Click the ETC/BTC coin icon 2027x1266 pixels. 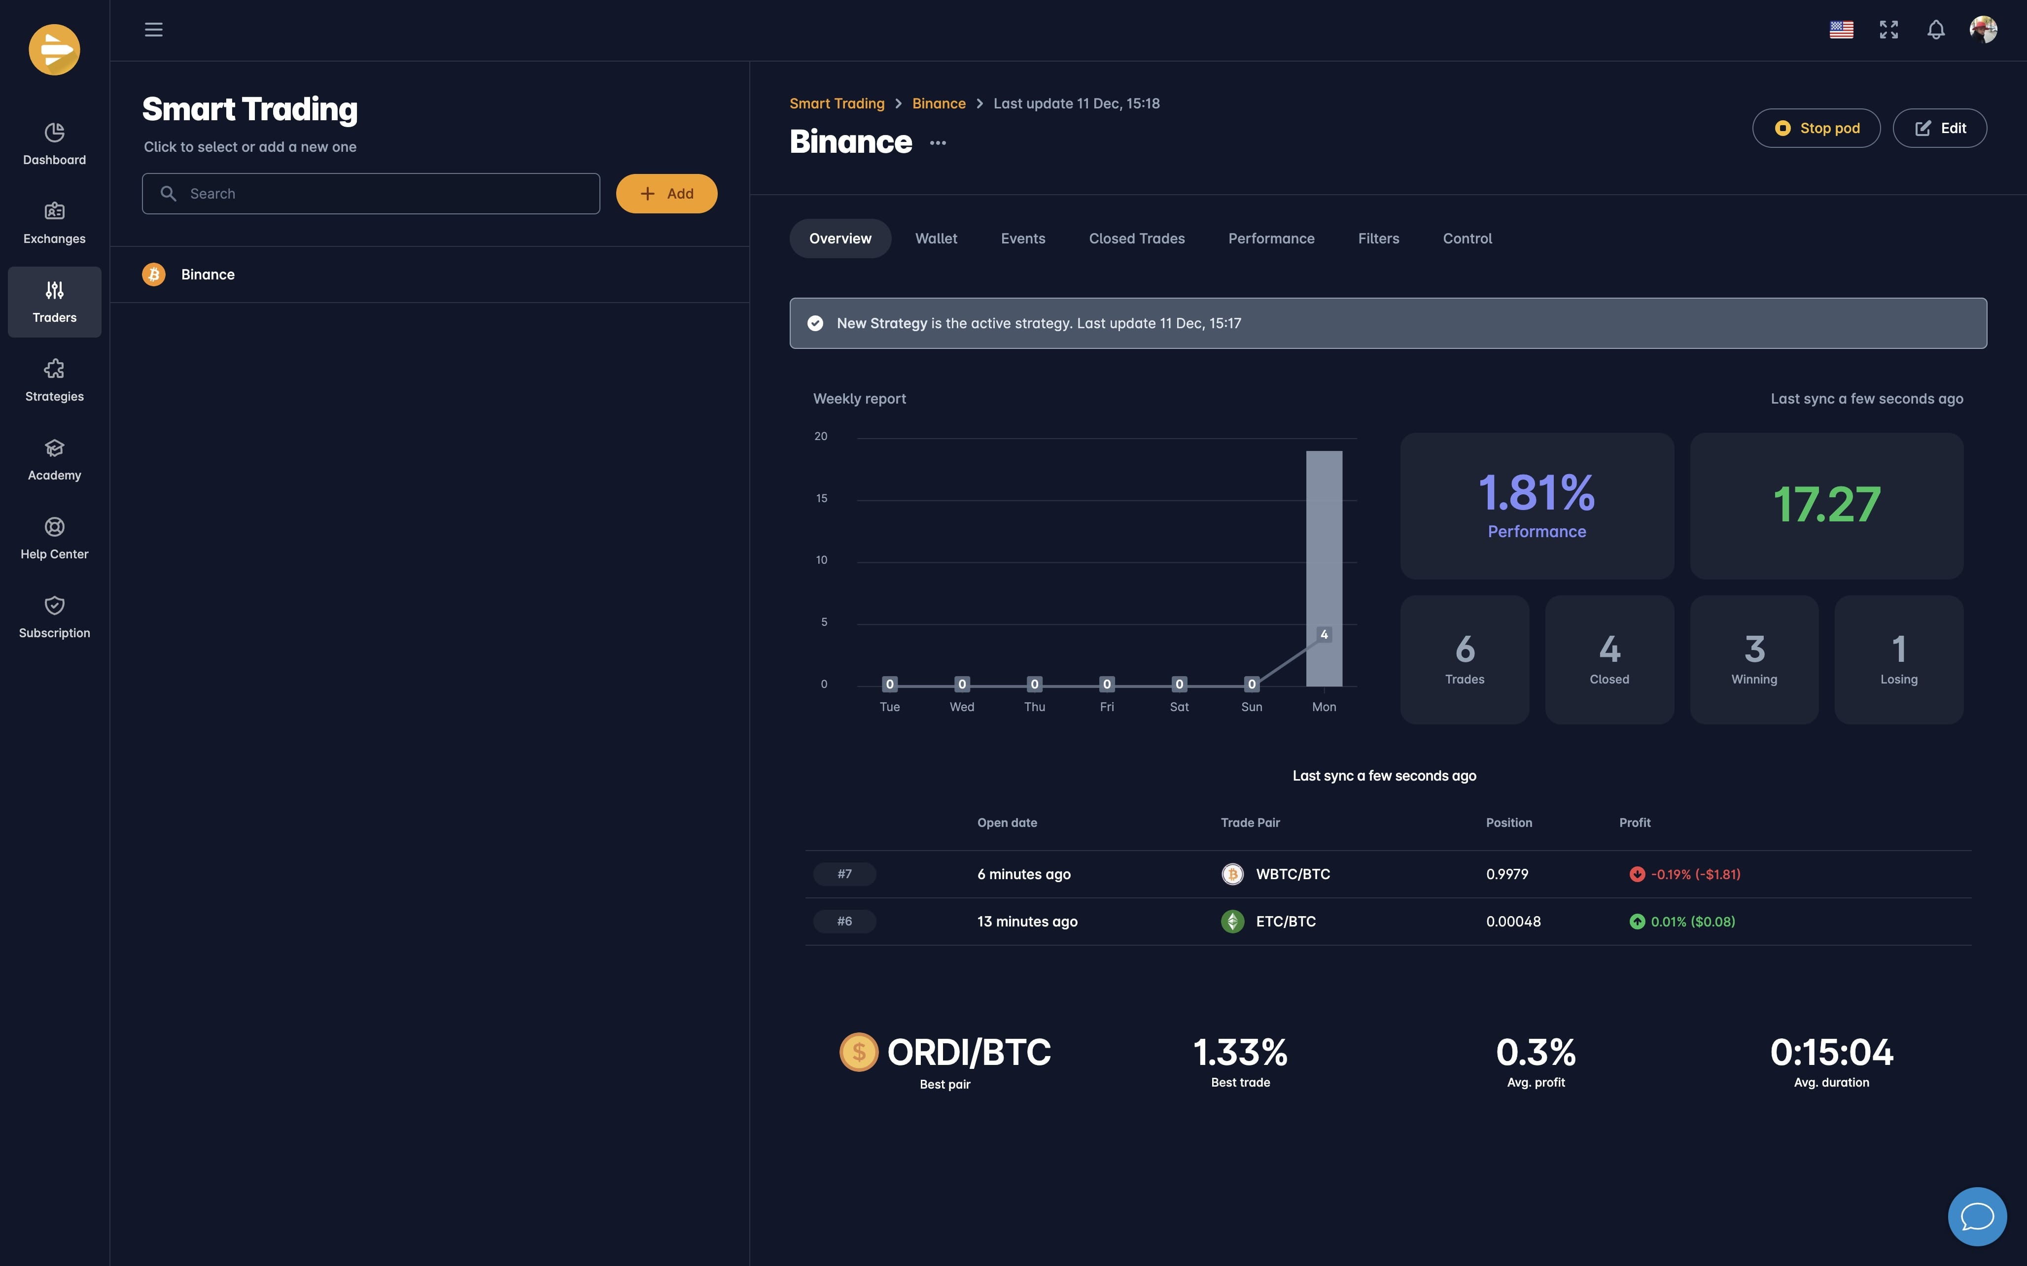[1232, 921]
